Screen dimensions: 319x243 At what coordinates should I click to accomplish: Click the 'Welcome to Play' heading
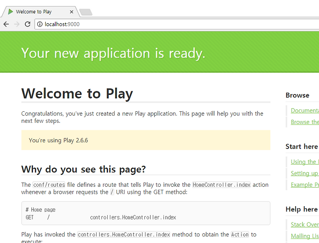77,94
